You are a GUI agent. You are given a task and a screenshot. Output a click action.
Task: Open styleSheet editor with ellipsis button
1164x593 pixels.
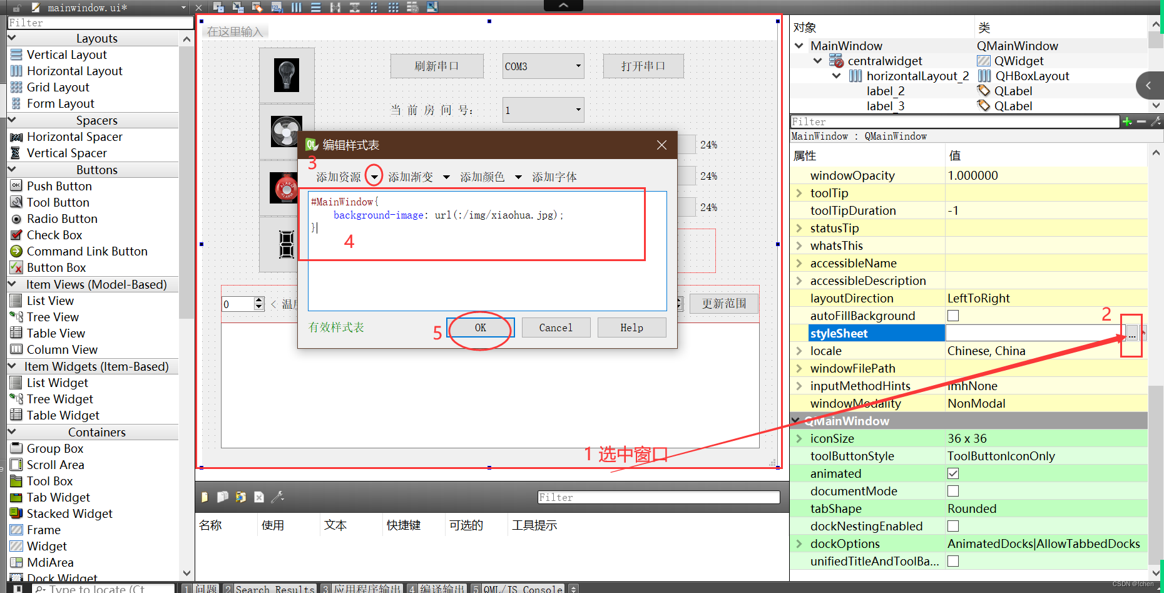click(1131, 333)
